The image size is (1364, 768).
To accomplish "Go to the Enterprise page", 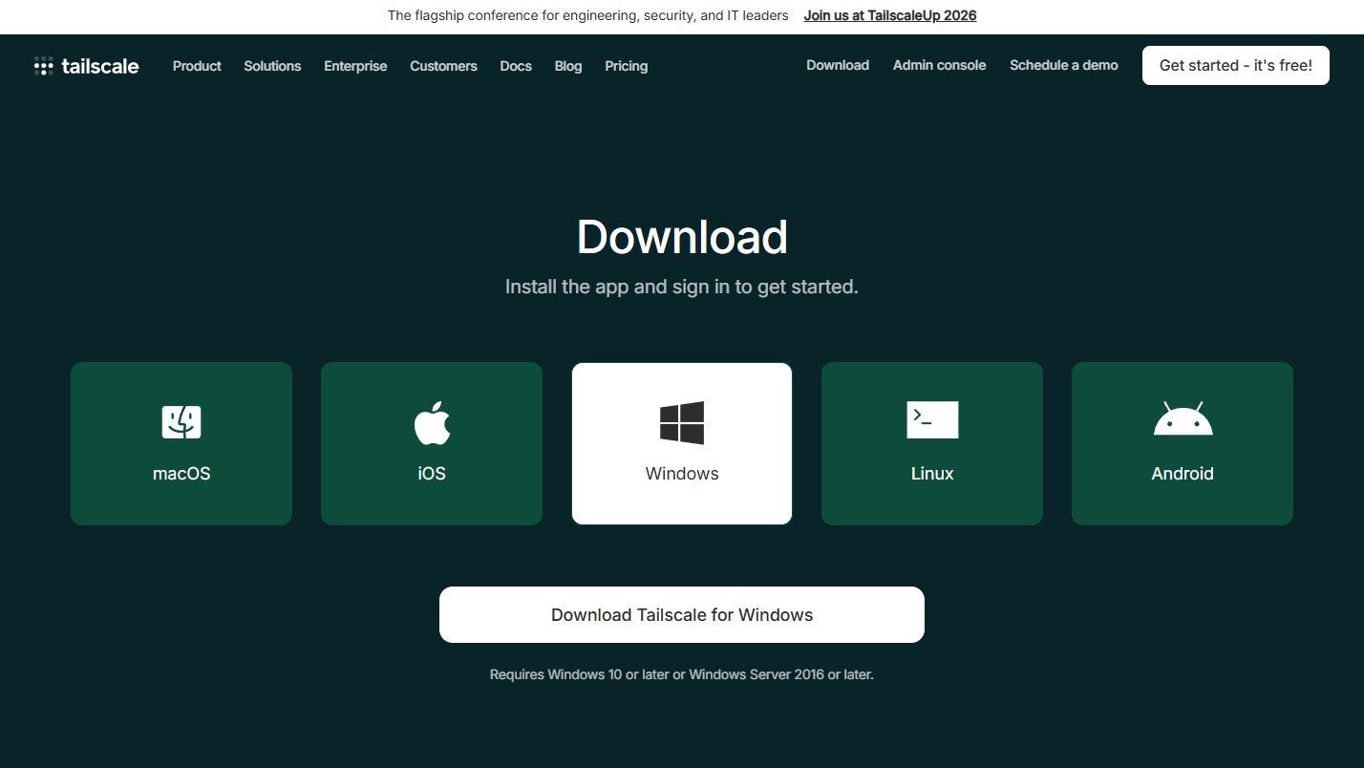I will [355, 66].
